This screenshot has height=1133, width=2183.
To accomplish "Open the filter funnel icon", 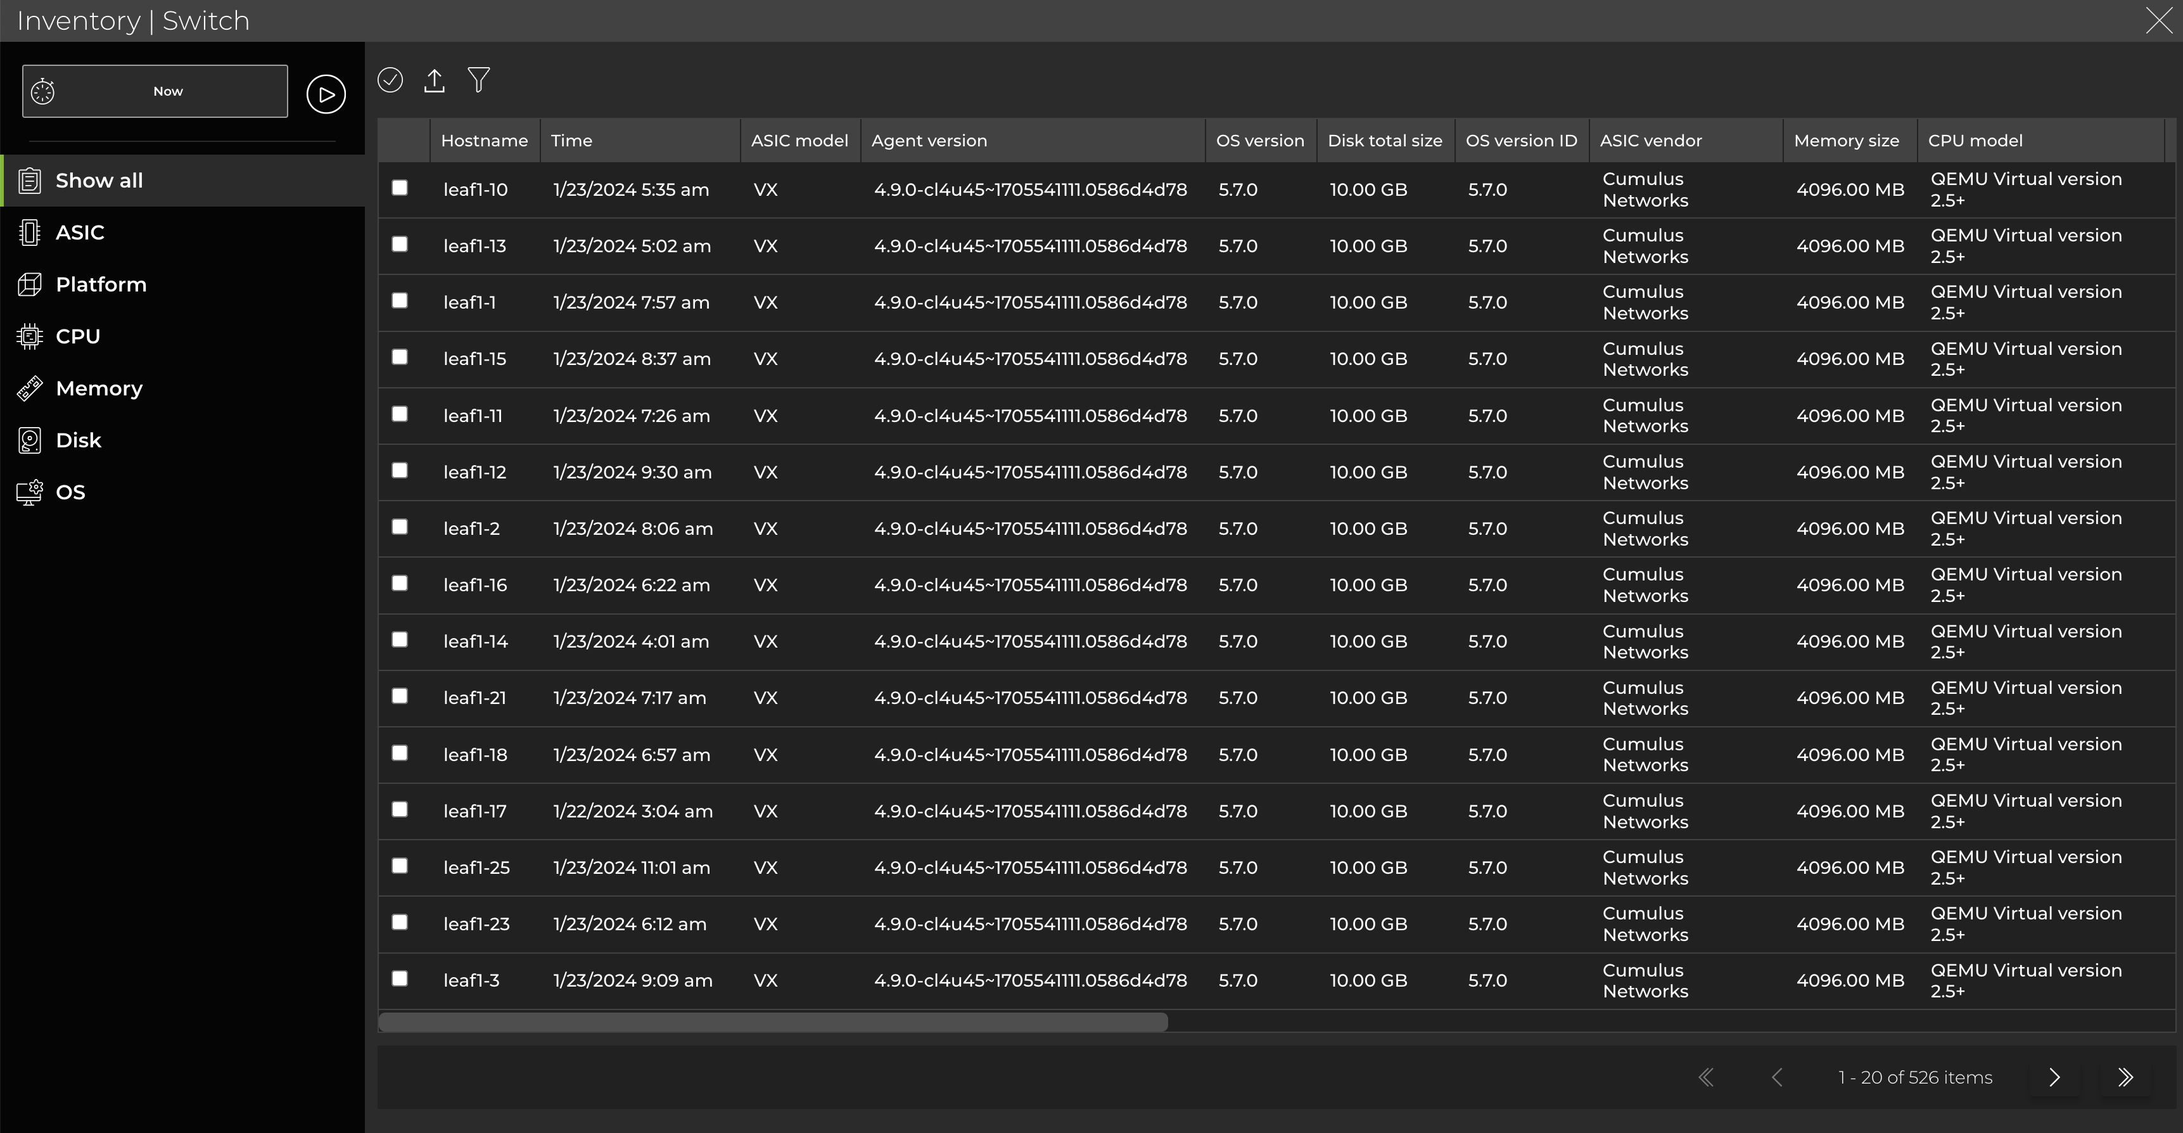I will coord(479,80).
